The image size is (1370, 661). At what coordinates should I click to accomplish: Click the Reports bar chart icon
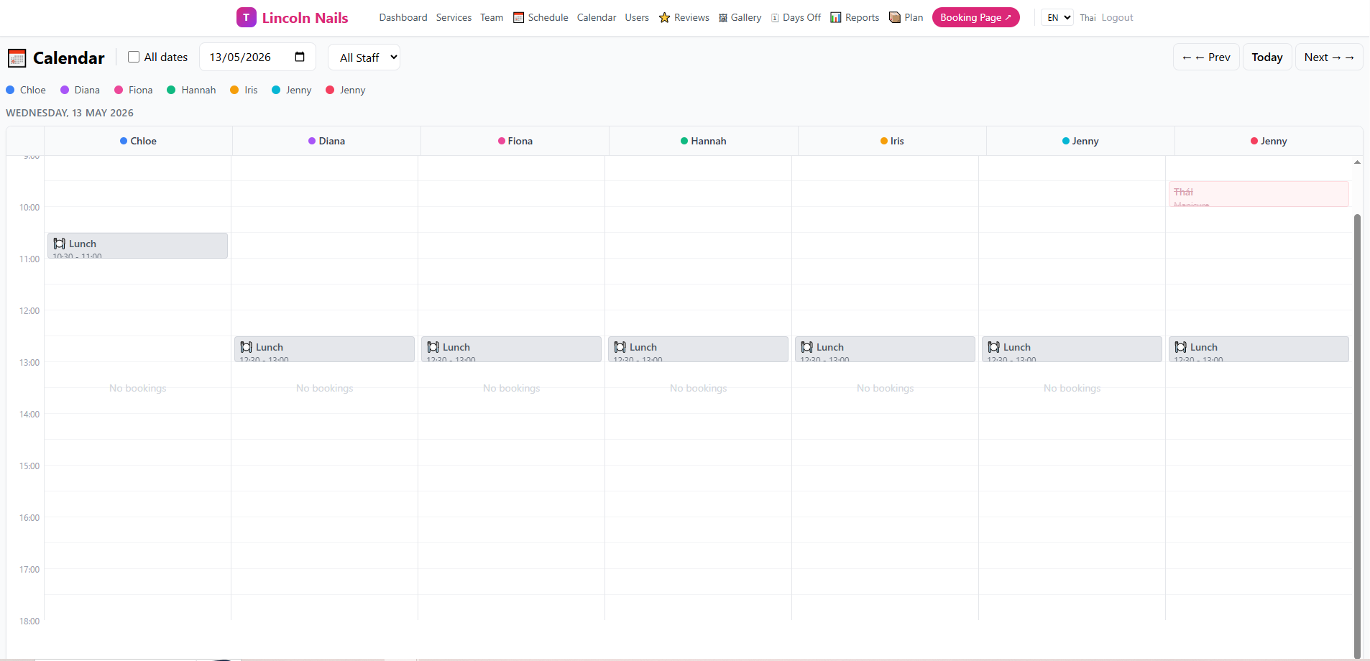(836, 17)
